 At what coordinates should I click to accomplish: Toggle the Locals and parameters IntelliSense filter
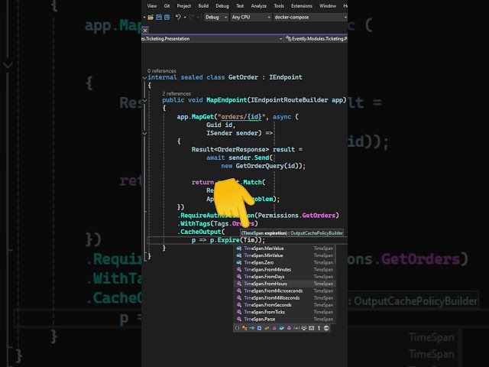296,328
